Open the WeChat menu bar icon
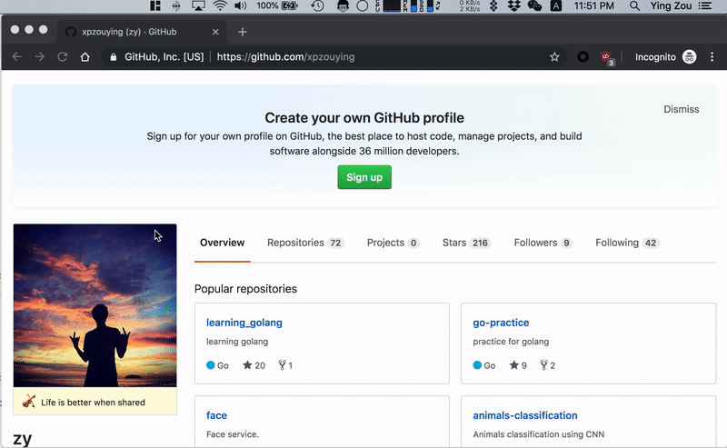This screenshot has height=448, width=727. (x=534, y=5)
